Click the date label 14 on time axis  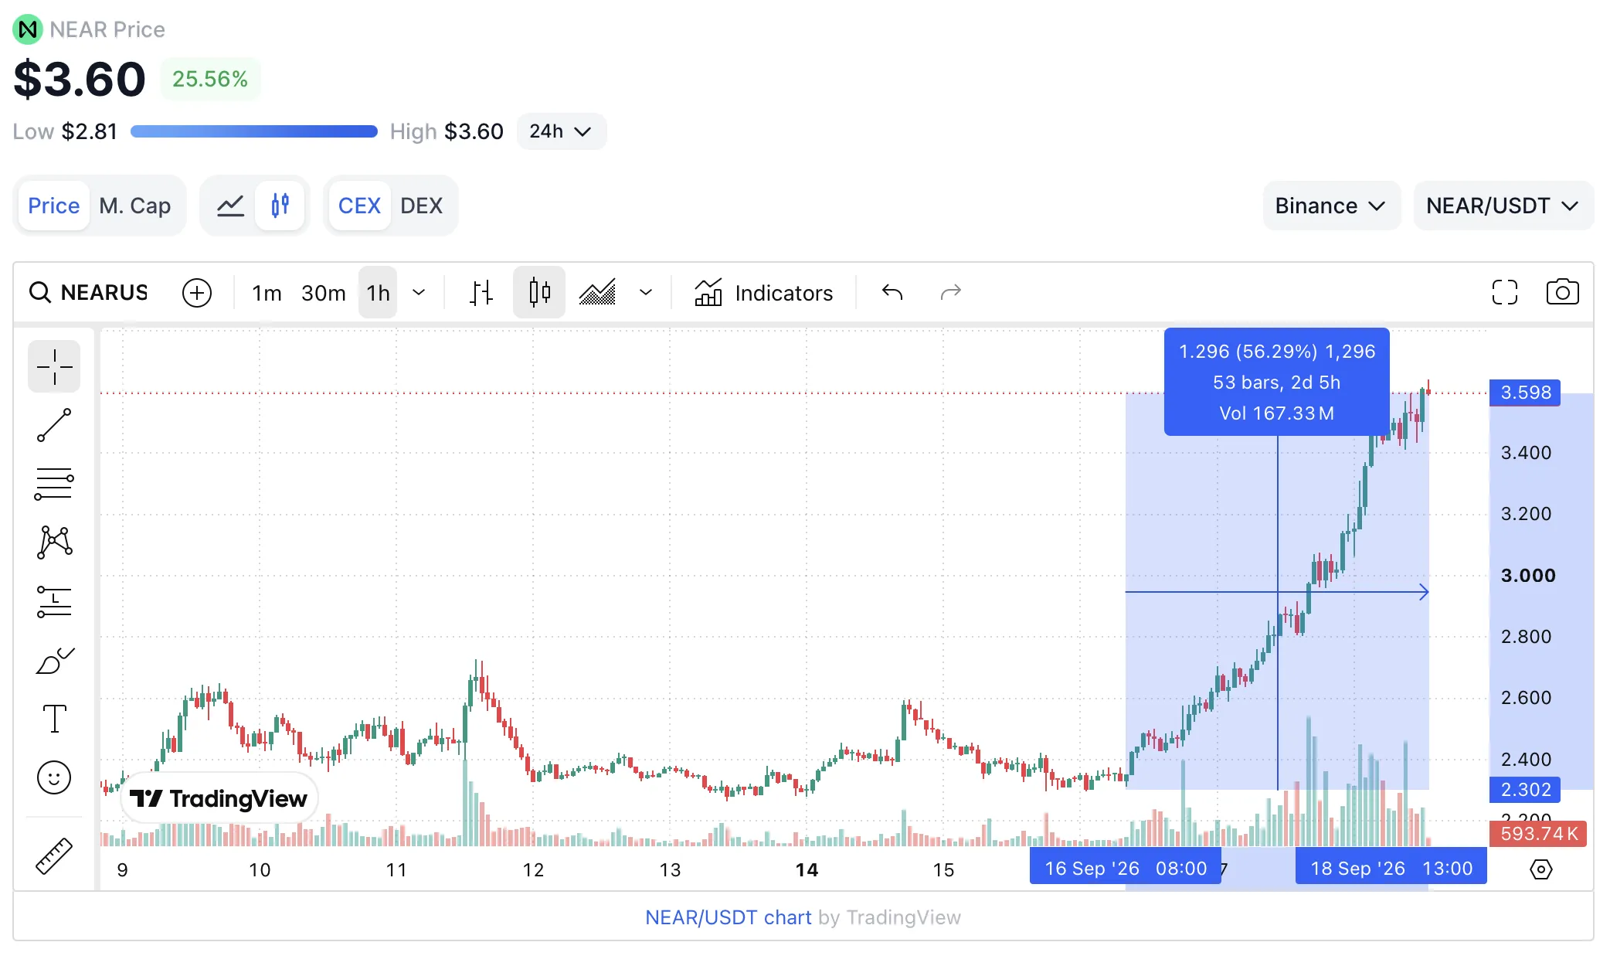pyautogui.click(x=807, y=870)
